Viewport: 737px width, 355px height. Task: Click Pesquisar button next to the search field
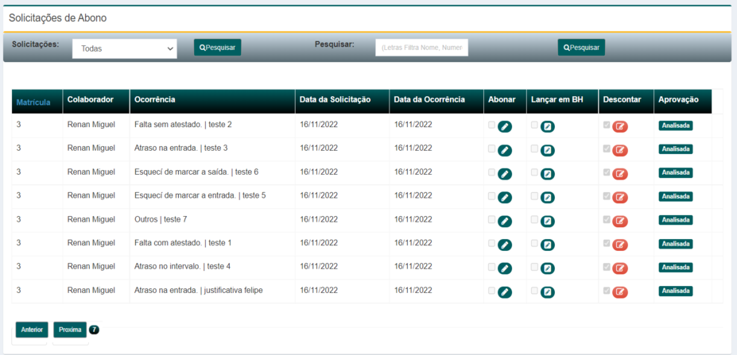click(581, 48)
